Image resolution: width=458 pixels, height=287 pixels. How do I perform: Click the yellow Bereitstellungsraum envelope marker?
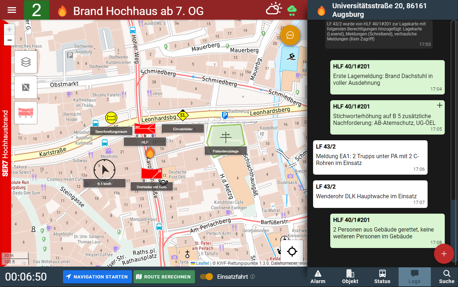click(111, 118)
